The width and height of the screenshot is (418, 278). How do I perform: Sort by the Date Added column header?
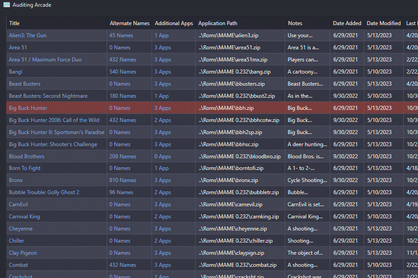(x=347, y=23)
